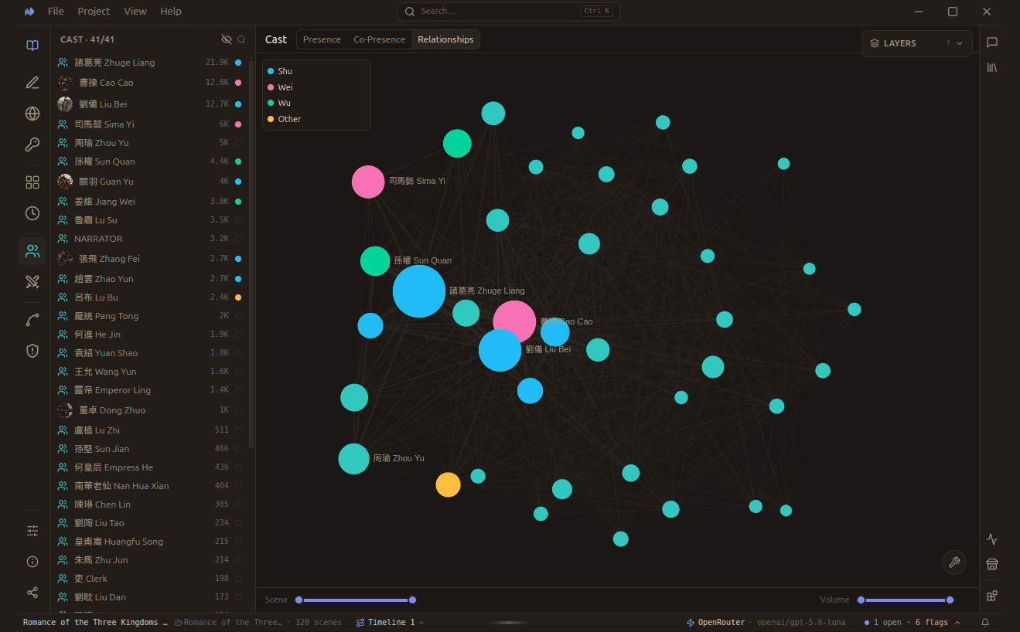Click the OpenRouter provider in status bar
Viewport: 1020px width, 632px height.
pyautogui.click(x=715, y=623)
